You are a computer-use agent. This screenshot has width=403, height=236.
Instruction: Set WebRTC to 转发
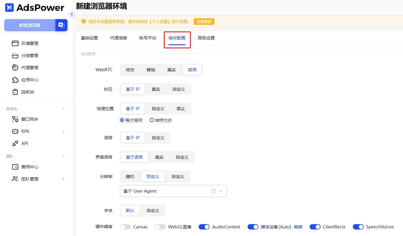point(130,70)
